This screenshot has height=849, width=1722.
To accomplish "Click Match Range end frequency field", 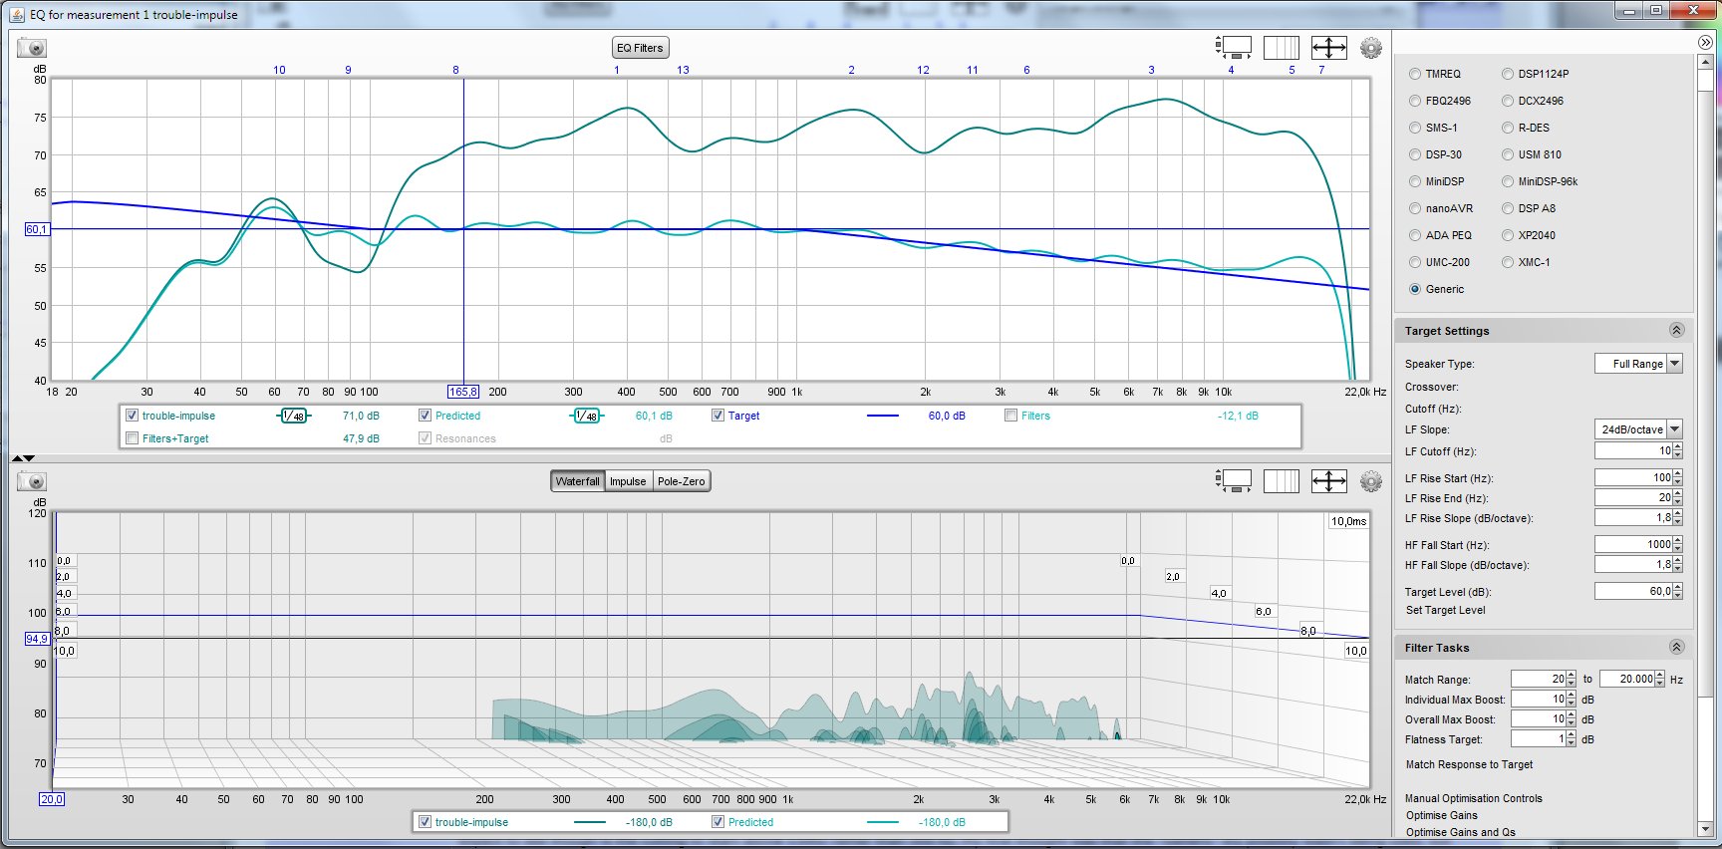I will point(1627,679).
